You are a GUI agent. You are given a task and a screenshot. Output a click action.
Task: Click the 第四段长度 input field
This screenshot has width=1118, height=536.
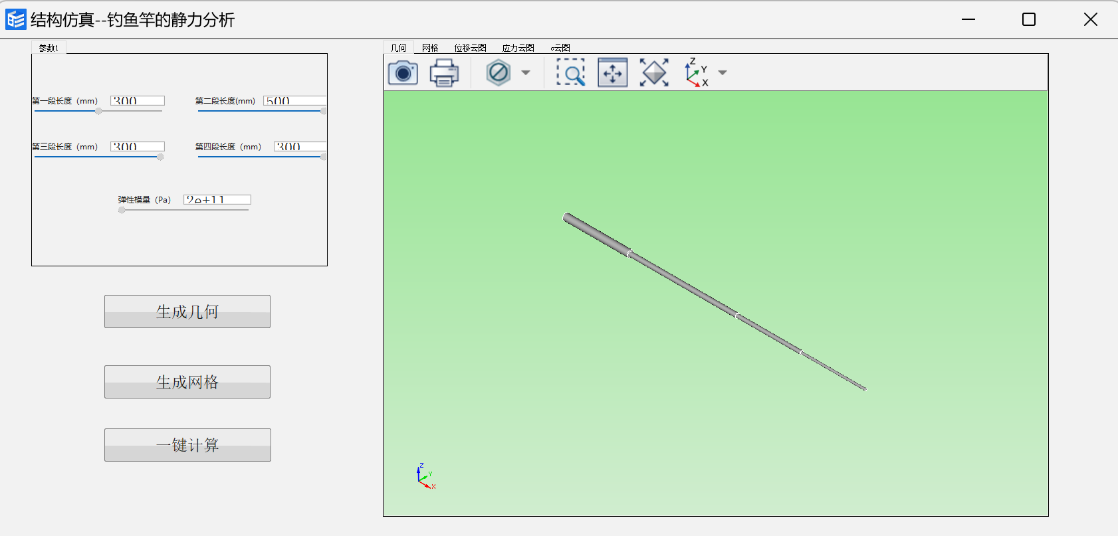pyautogui.click(x=300, y=146)
